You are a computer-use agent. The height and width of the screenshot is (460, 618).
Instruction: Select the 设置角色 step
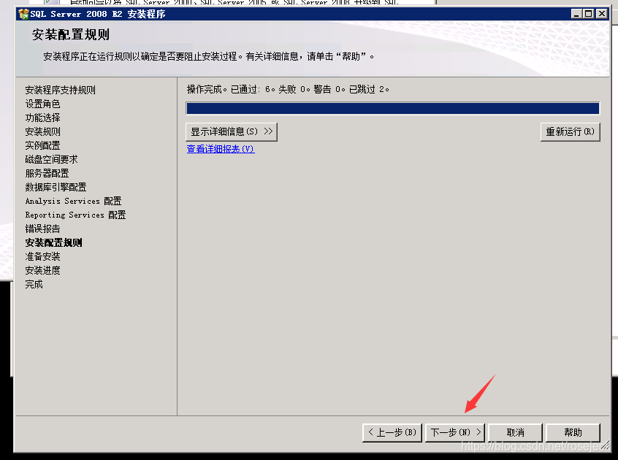point(42,104)
